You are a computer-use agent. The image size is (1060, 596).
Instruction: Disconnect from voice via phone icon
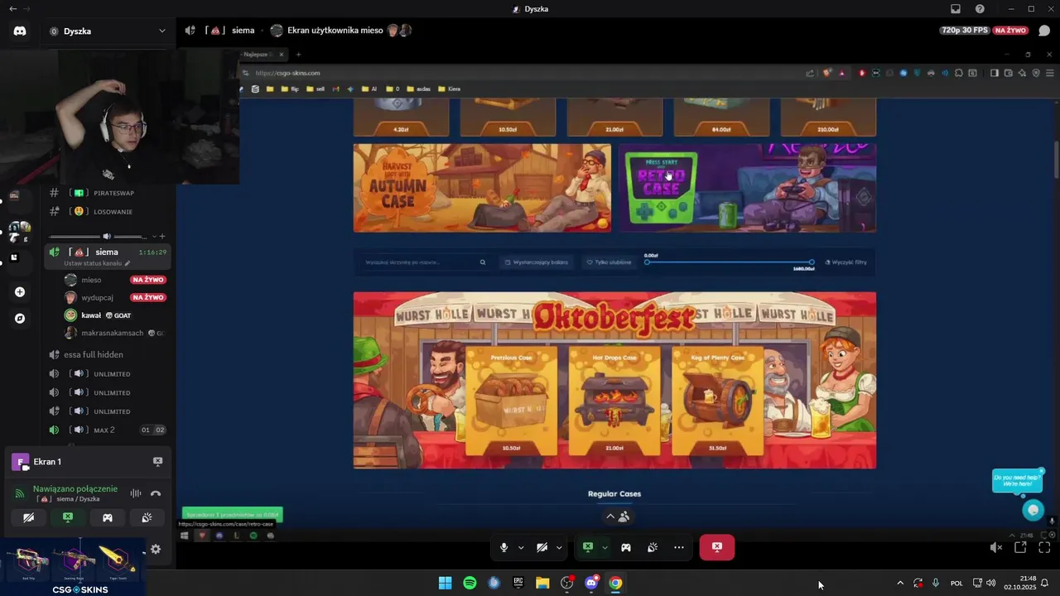click(156, 493)
